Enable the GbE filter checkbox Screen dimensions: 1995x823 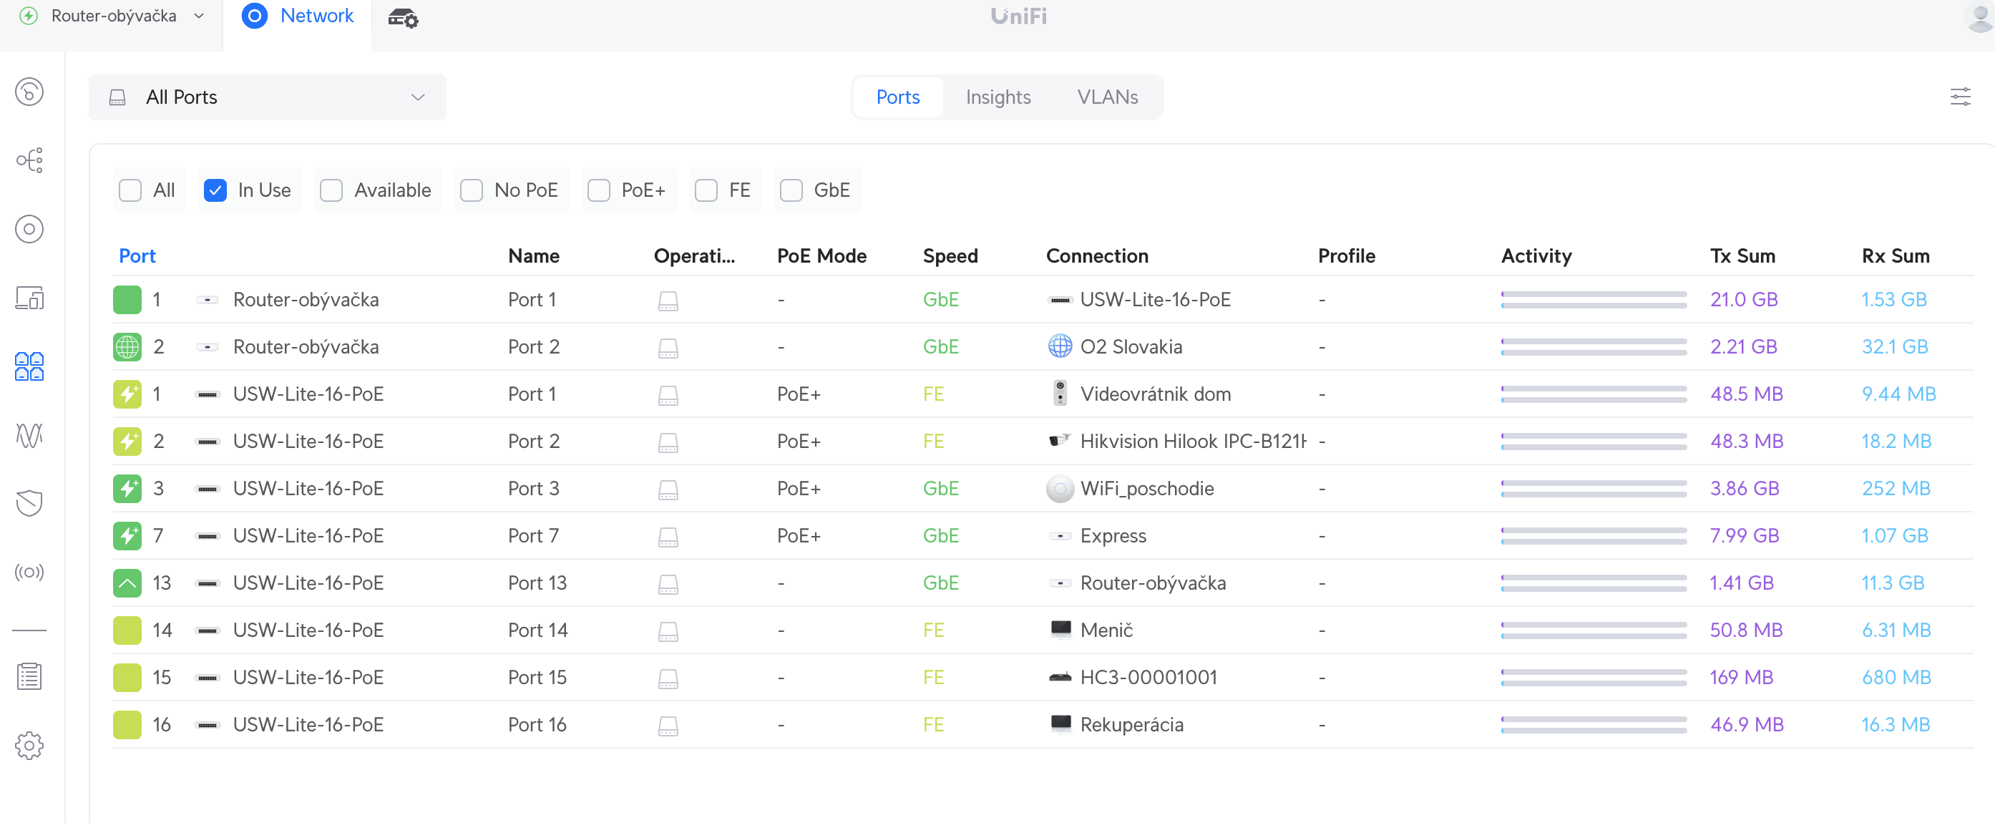pos(791,191)
